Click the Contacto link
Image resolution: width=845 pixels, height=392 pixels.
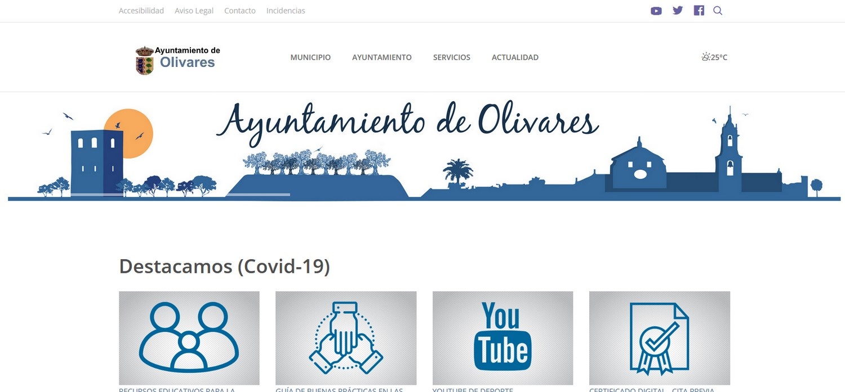coord(239,10)
